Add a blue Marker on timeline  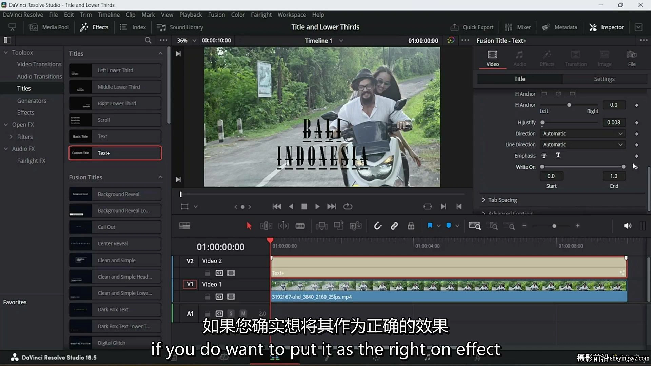click(449, 226)
